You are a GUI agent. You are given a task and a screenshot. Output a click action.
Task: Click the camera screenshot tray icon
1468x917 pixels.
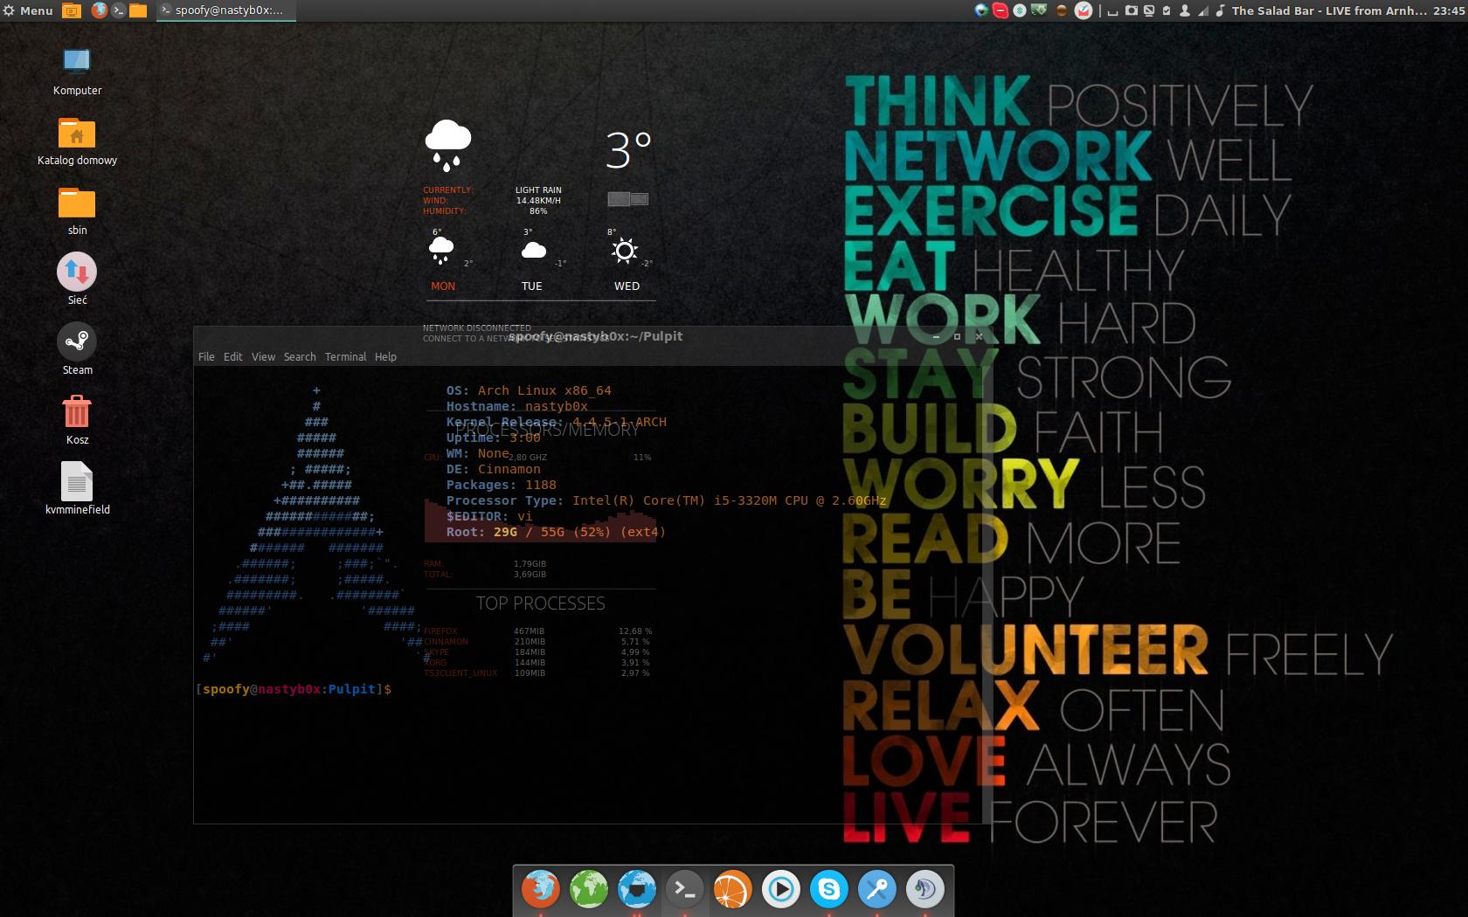(1131, 10)
